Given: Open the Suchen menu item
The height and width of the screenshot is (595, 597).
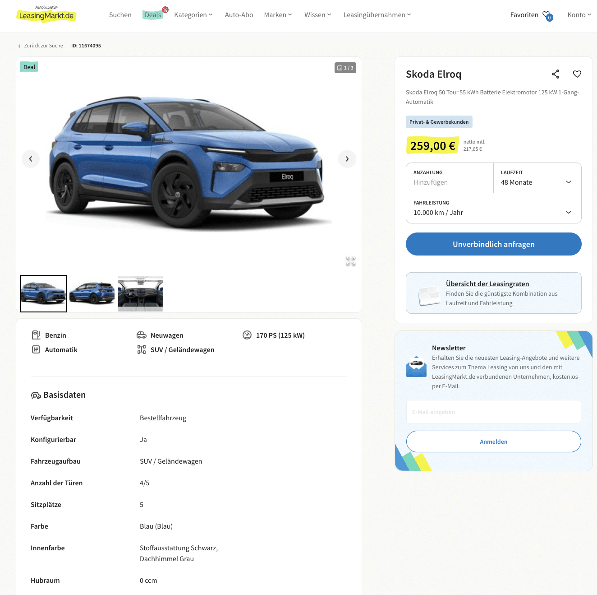Looking at the screenshot, I should pos(120,15).
